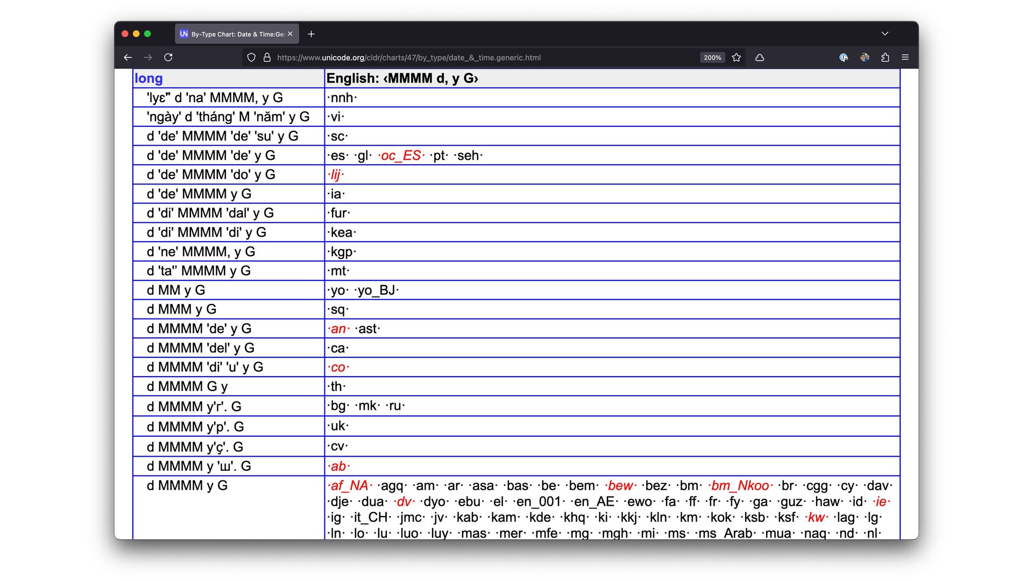Open tracking protection shield icon
The height and width of the screenshot is (581, 1033).
(x=251, y=58)
